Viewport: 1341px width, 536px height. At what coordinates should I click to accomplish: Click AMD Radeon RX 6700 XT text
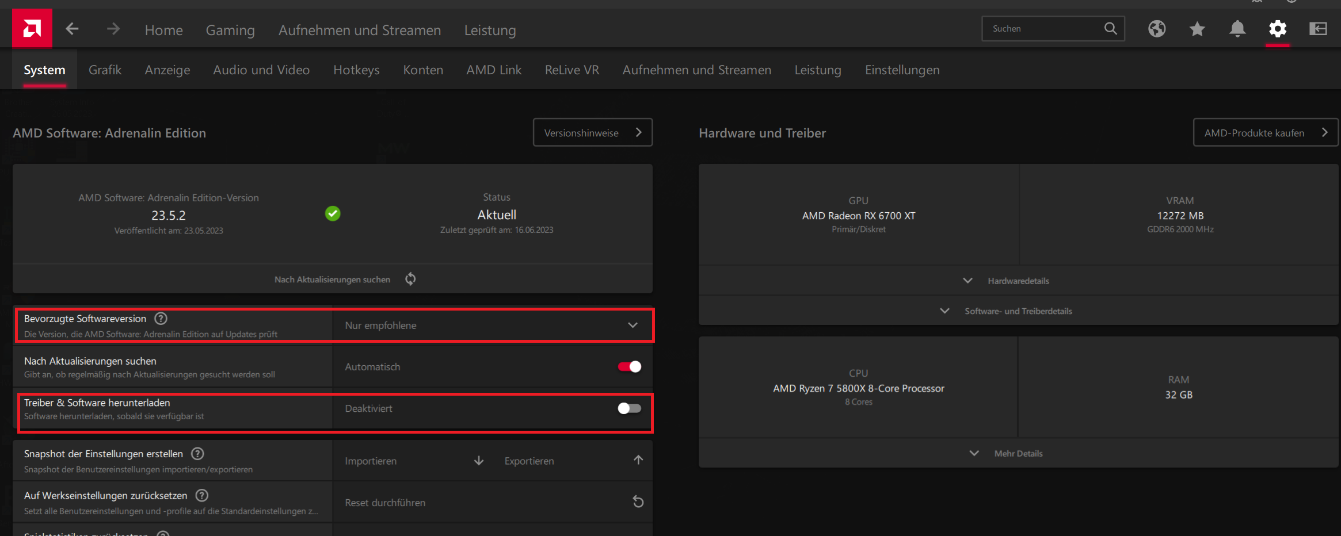click(x=859, y=216)
